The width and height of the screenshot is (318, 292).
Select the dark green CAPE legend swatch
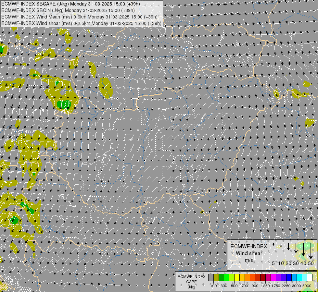[222, 277]
